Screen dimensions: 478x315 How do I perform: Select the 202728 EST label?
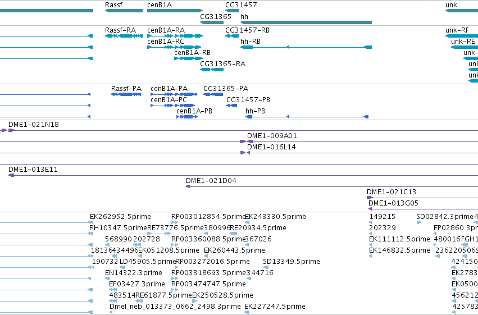click(147, 239)
